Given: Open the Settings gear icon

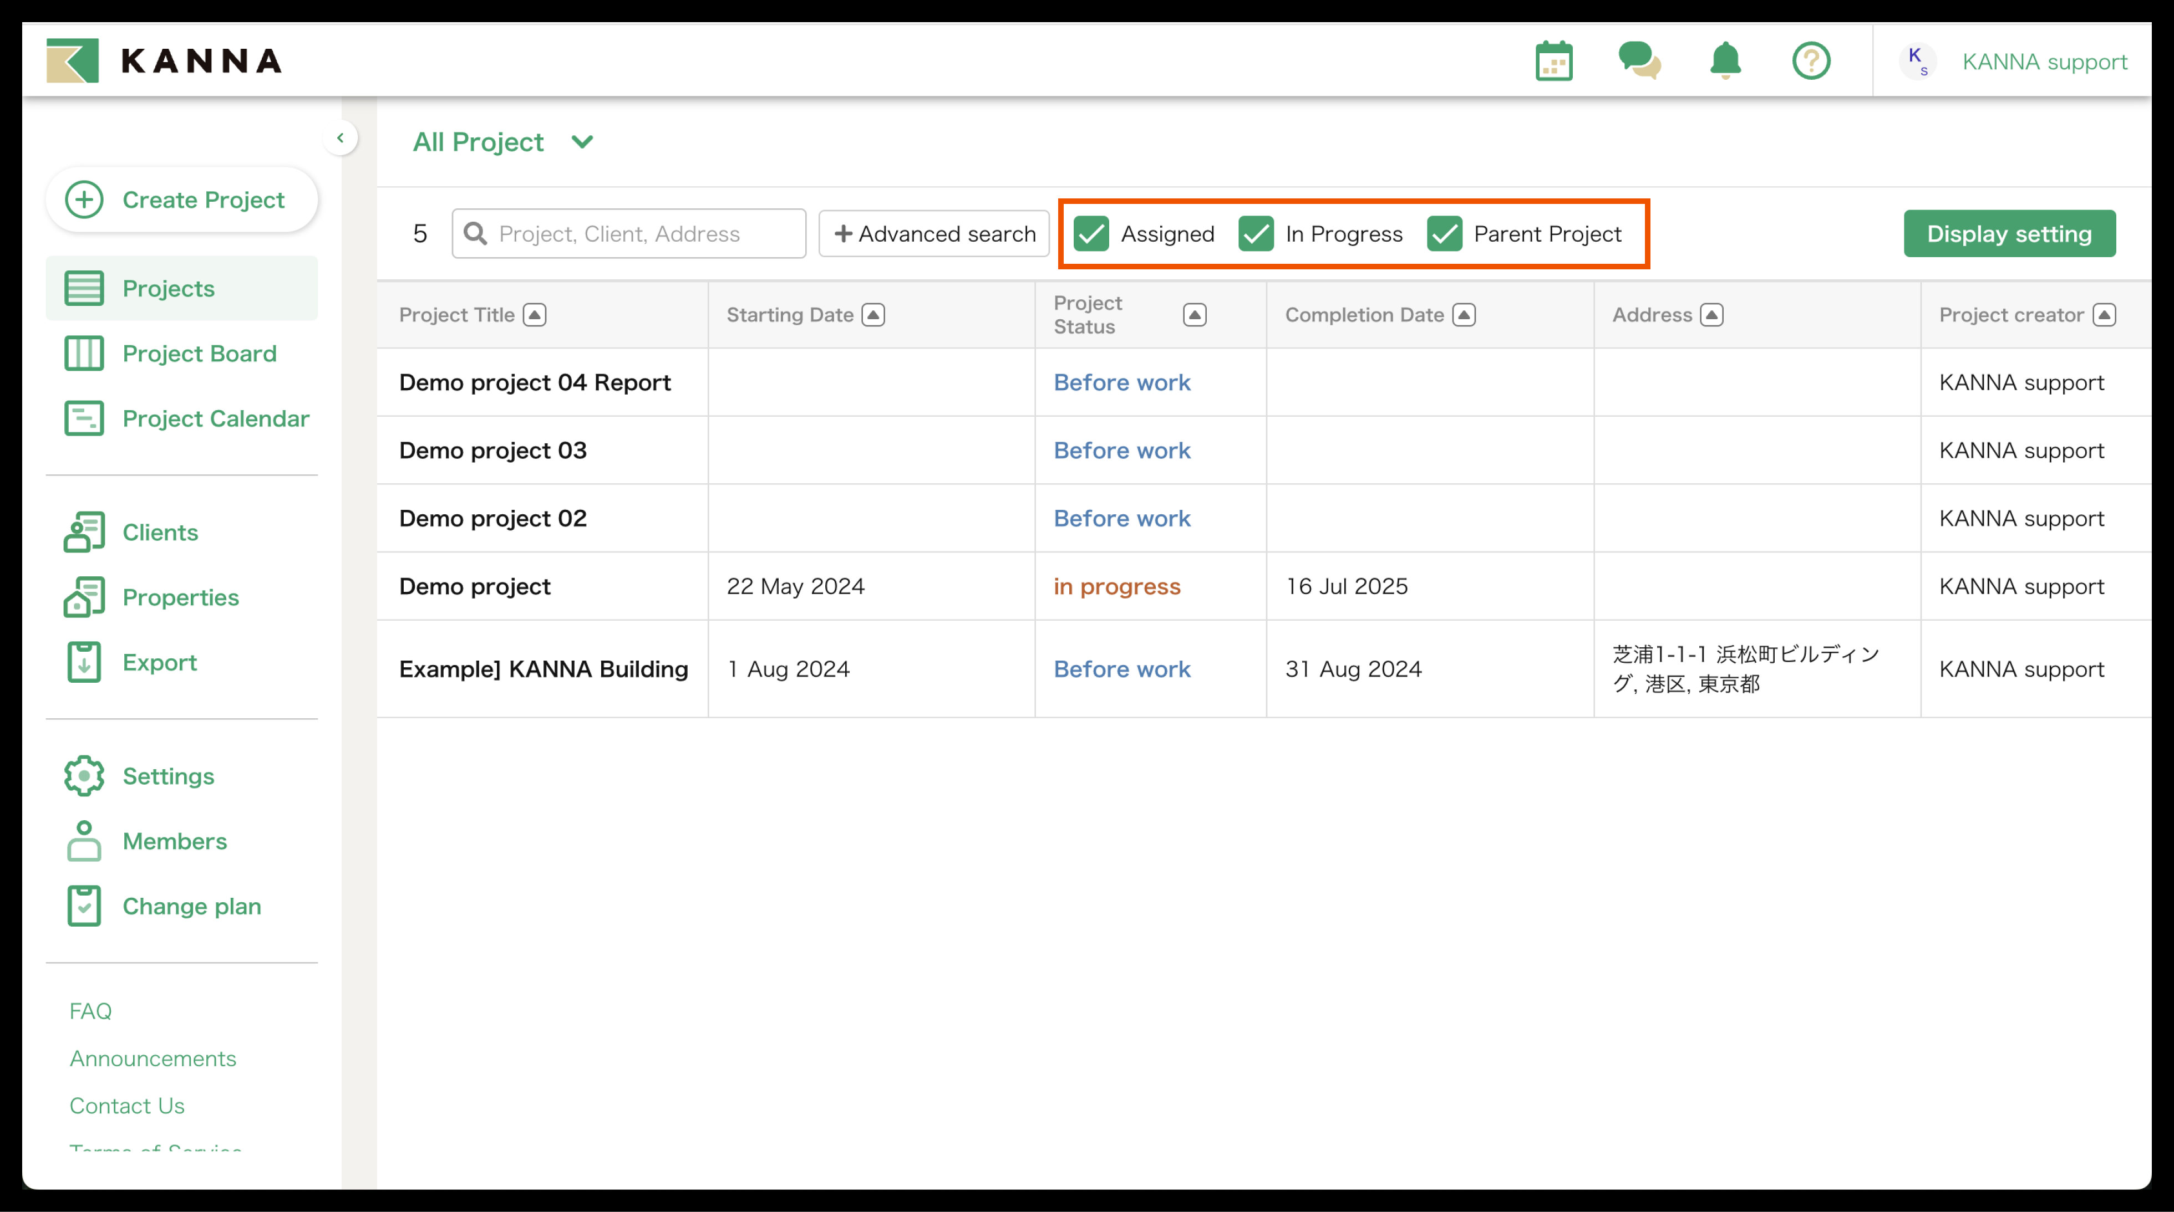Looking at the screenshot, I should pyautogui.click(x=84, y=776).
